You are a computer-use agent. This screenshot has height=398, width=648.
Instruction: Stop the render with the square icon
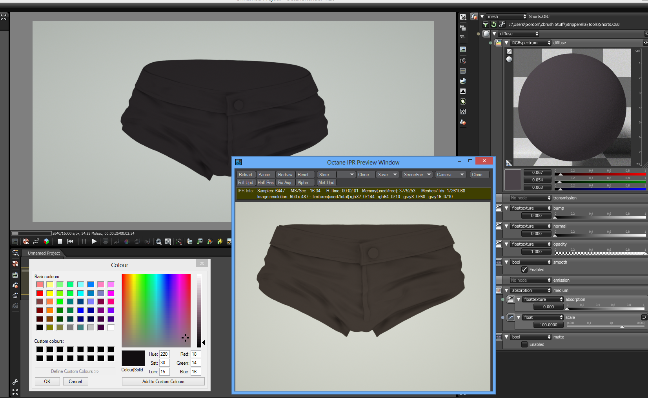point(60,241)
